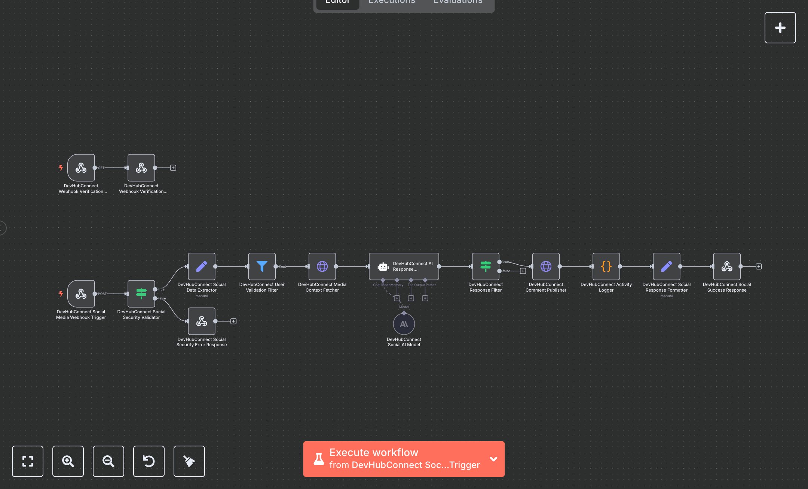
Task: Tidy up workflow nodes with broom icon
Action: (x=189, y=461)
